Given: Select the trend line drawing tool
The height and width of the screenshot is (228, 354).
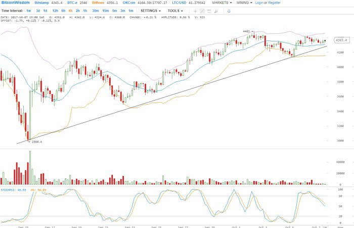Looking at the screenshot, I should coord(202,11).
